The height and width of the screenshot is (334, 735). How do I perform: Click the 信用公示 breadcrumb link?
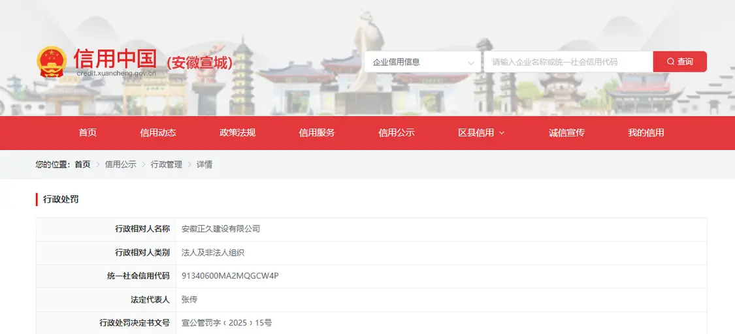click(121, 165)
